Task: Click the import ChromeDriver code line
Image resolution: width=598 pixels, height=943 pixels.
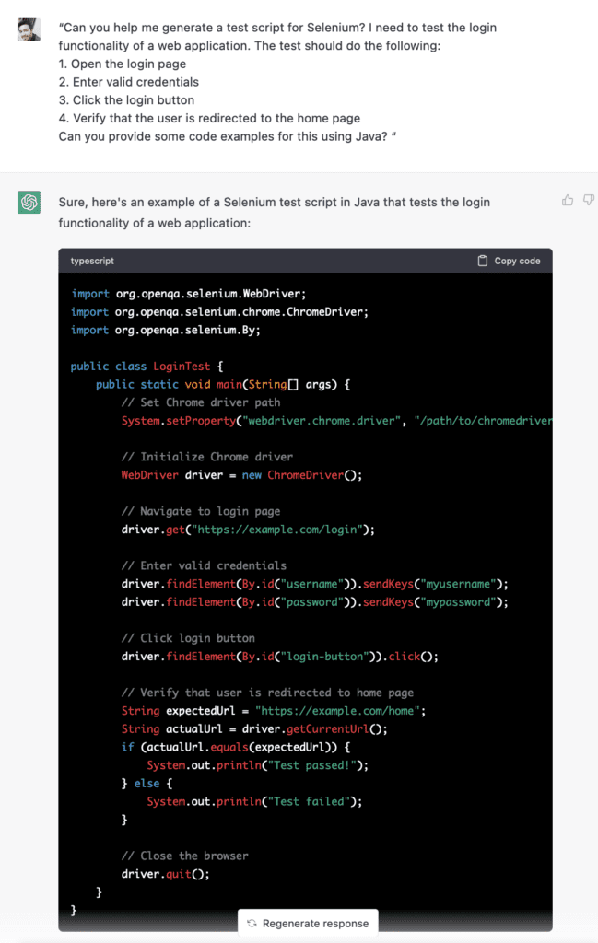Action: (x=219, y=311)
